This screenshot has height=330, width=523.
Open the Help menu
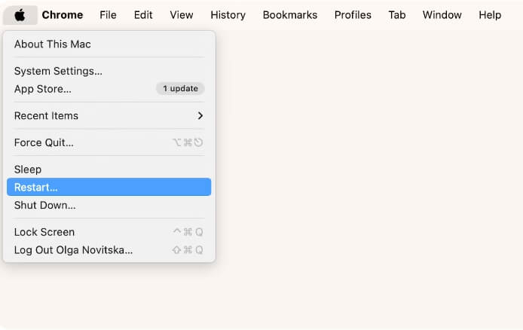490,15
